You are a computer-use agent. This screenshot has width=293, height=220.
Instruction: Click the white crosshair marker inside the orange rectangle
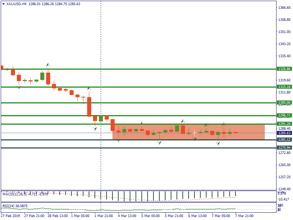(x=194, y=132)
